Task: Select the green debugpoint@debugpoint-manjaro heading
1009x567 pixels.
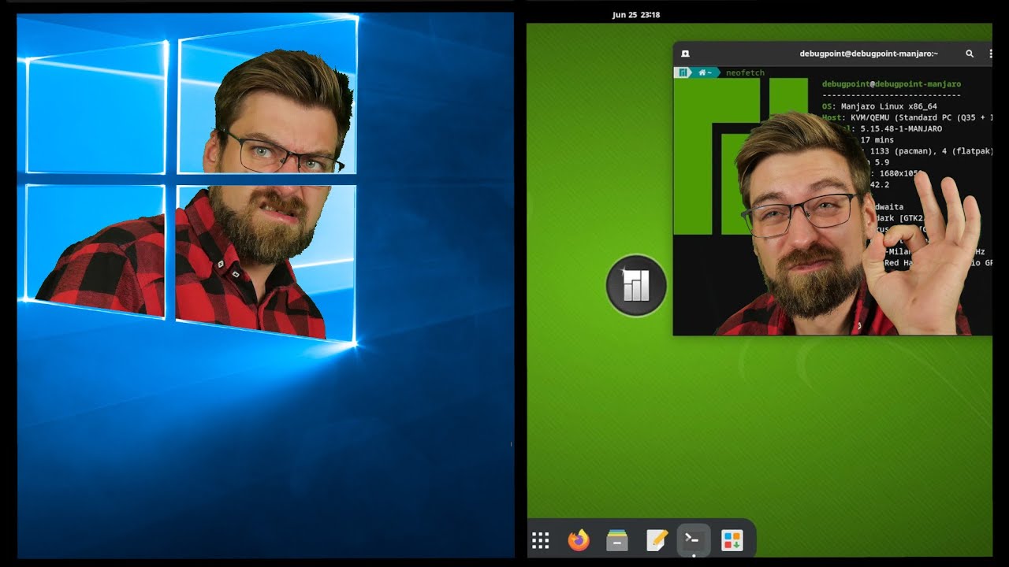Action: (892, 84)
